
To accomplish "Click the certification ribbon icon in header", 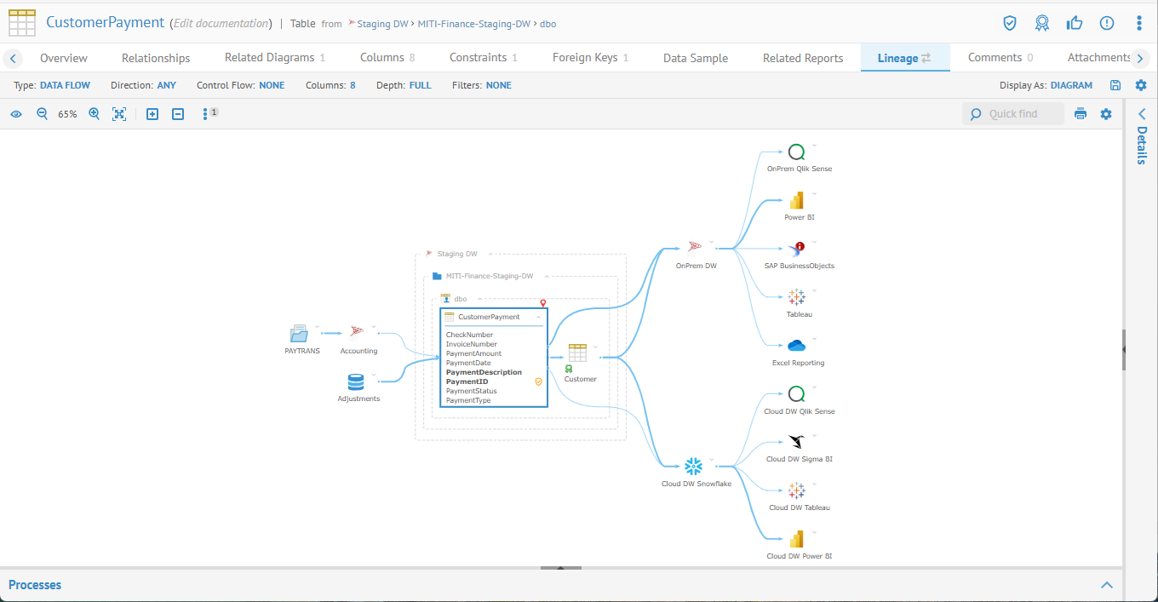I will click(1042, 23).
